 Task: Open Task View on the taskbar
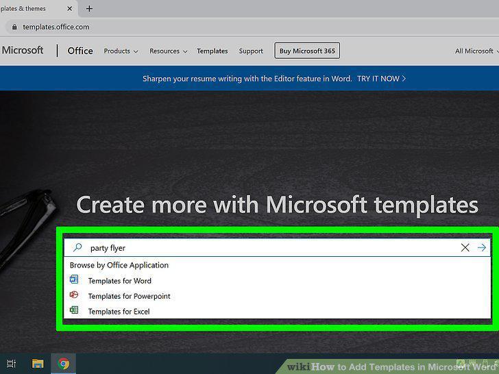pyautogui.click(x=12, y=364)
